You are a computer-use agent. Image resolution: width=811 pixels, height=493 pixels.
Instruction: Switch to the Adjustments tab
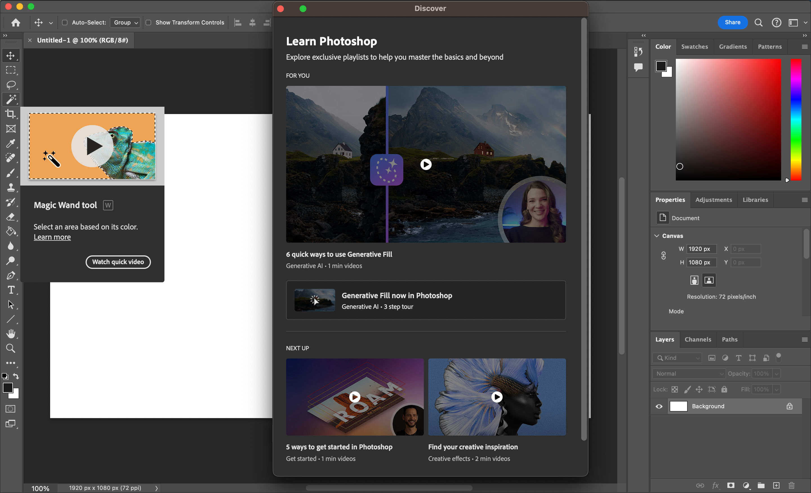(x=714, y=200)
